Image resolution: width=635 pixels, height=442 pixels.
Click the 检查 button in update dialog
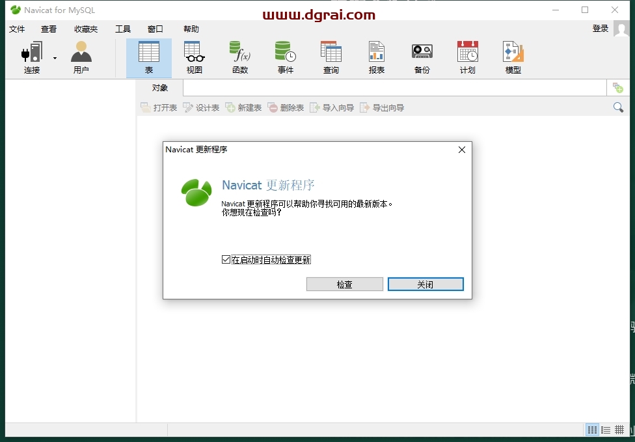pos(345,284)
